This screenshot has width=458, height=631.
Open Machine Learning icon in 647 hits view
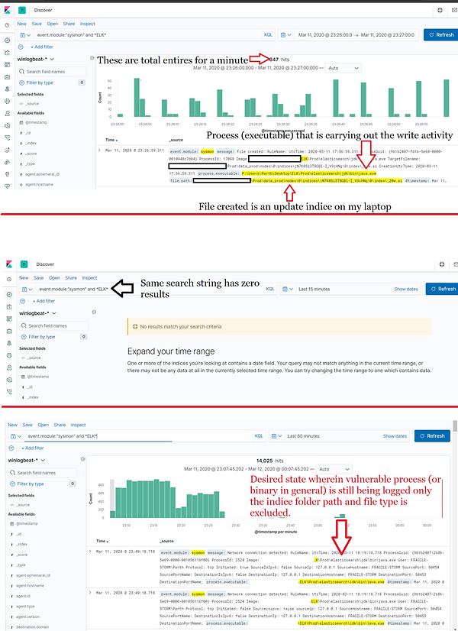point(7,101)
